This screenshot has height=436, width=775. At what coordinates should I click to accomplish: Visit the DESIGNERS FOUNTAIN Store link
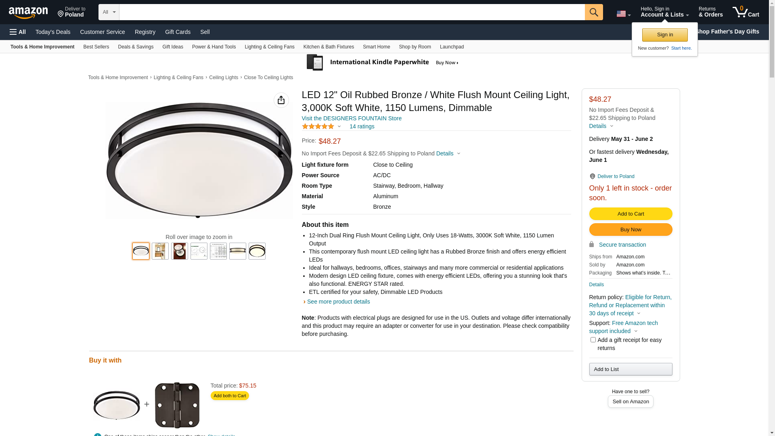point(351,118)
